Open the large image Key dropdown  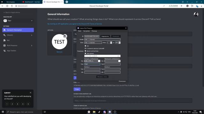pyautogui.click(x=99, y=61)
